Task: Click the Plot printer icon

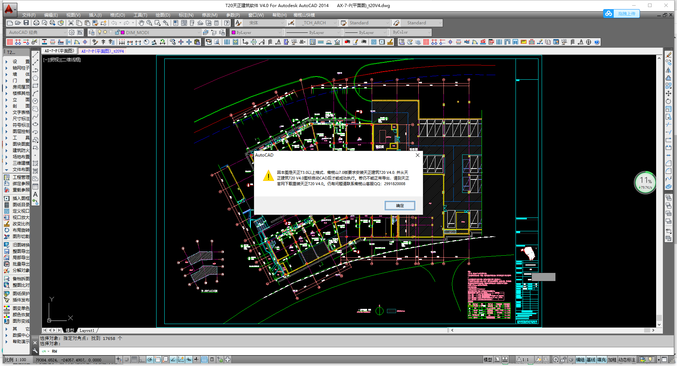Action: [x=36, y=23]
